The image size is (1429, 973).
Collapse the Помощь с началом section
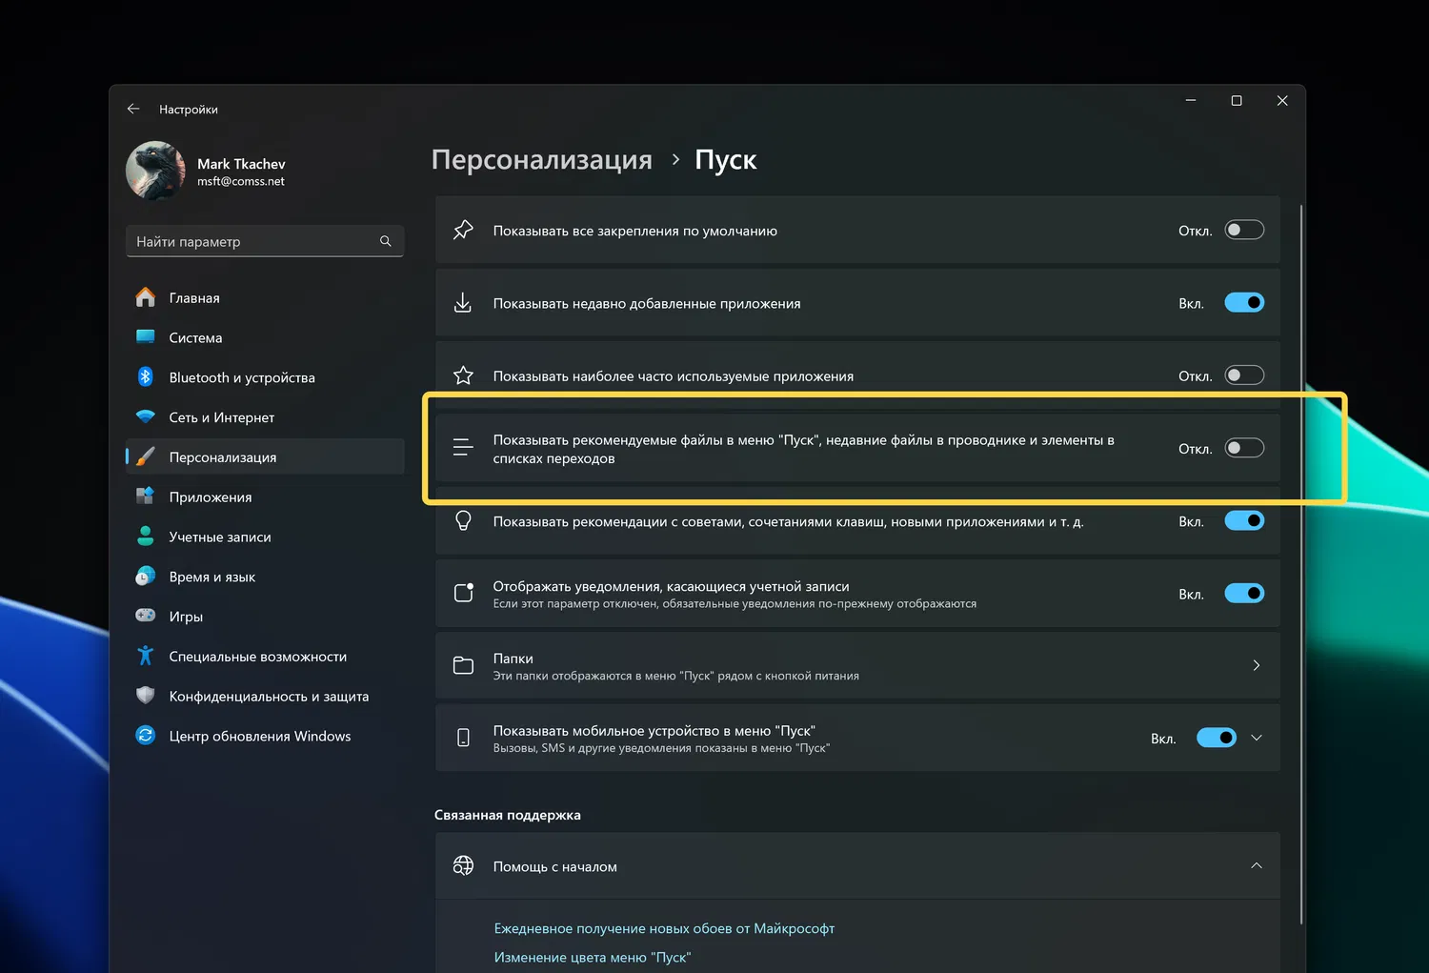1257,865
